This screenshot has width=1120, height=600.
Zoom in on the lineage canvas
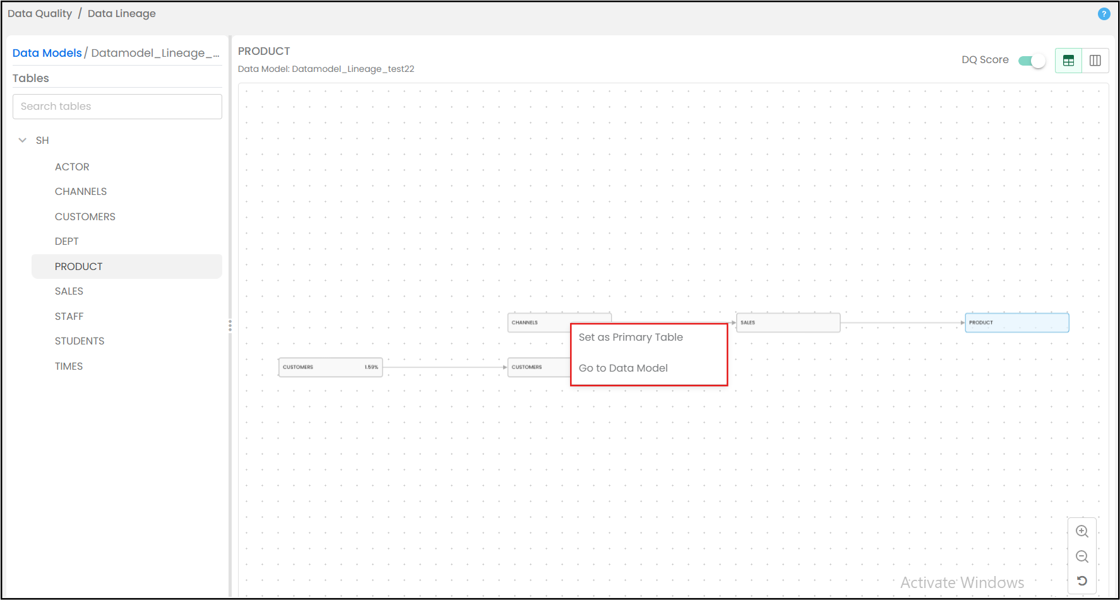[x=1082, y=531]
